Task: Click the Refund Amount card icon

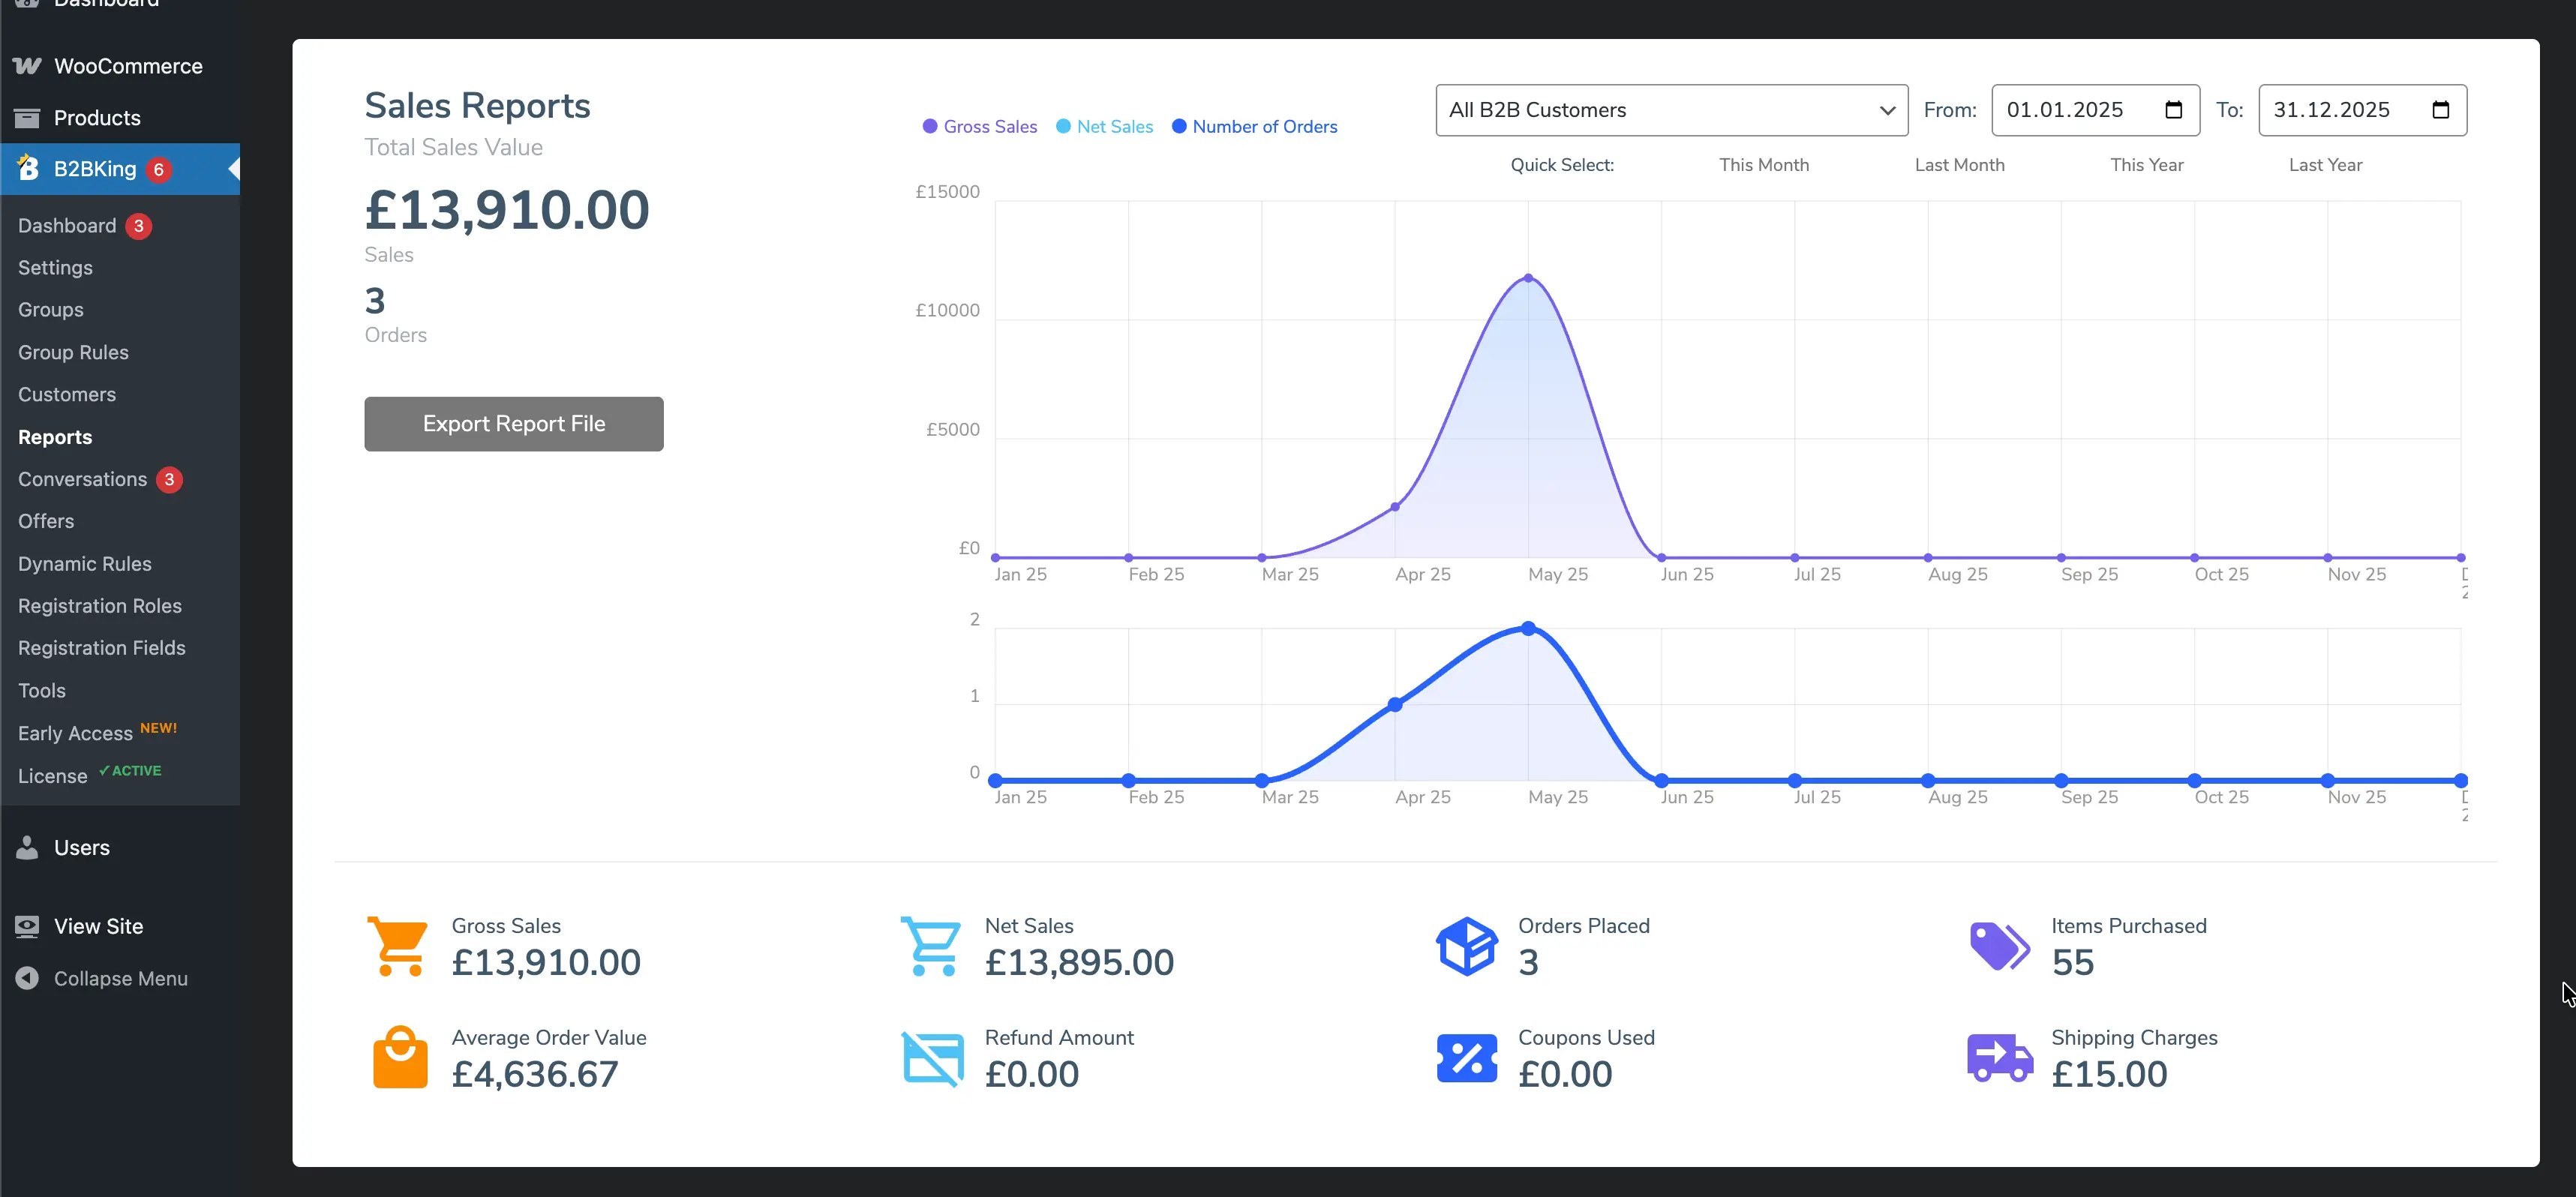Action: click(x=932, y=1058)
